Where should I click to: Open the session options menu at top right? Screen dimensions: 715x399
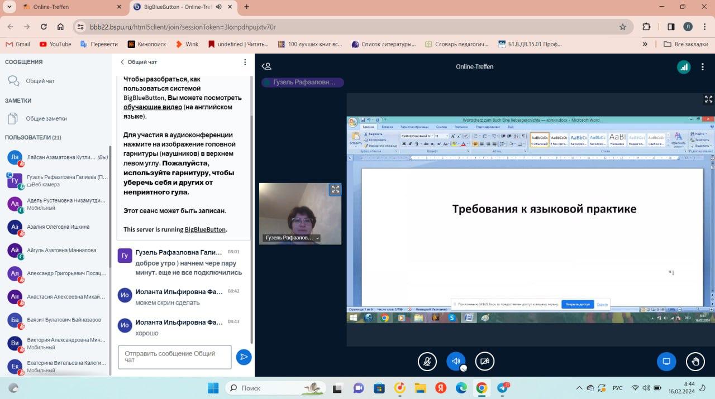pos(702,67)
